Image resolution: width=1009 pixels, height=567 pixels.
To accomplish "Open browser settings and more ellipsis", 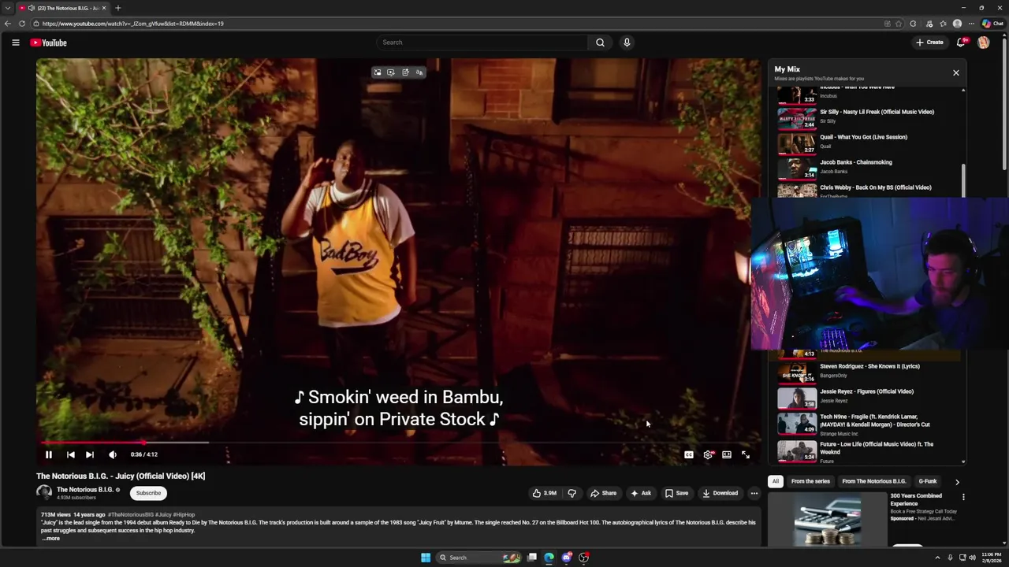I will 970,24.
